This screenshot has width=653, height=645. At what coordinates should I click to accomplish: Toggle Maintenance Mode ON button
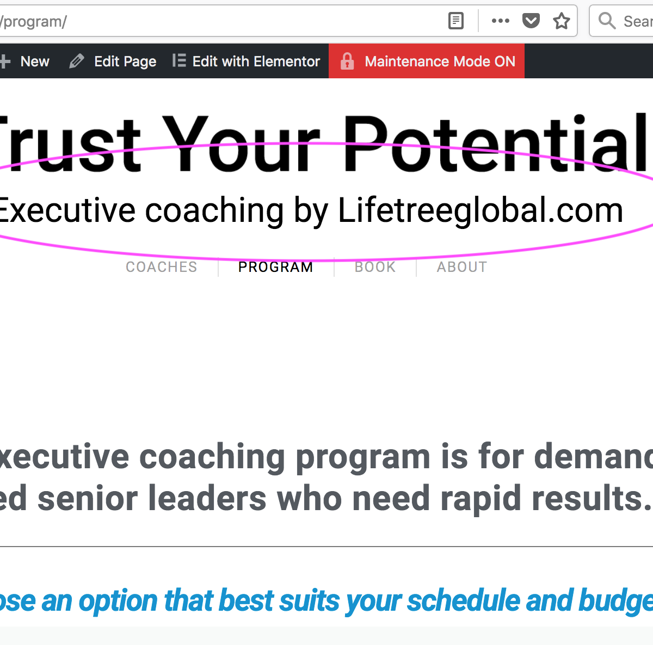pos(427,61)
